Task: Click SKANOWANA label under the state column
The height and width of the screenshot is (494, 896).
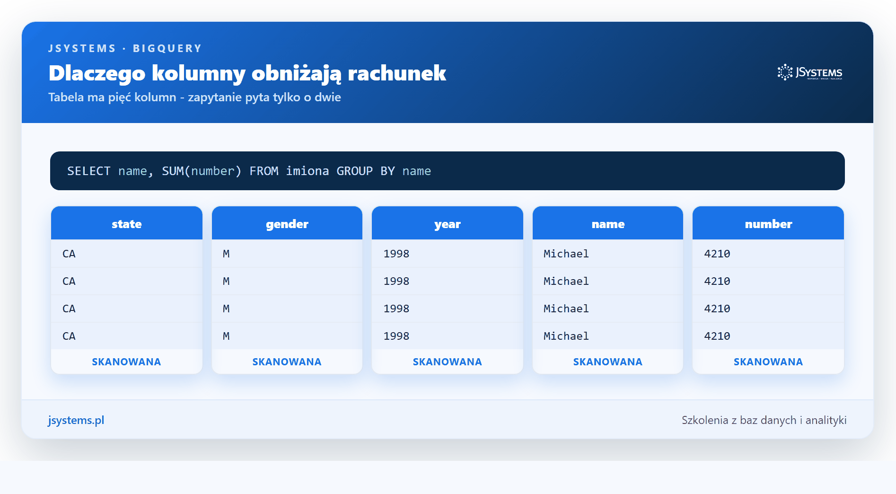Action: pos(126,362)
